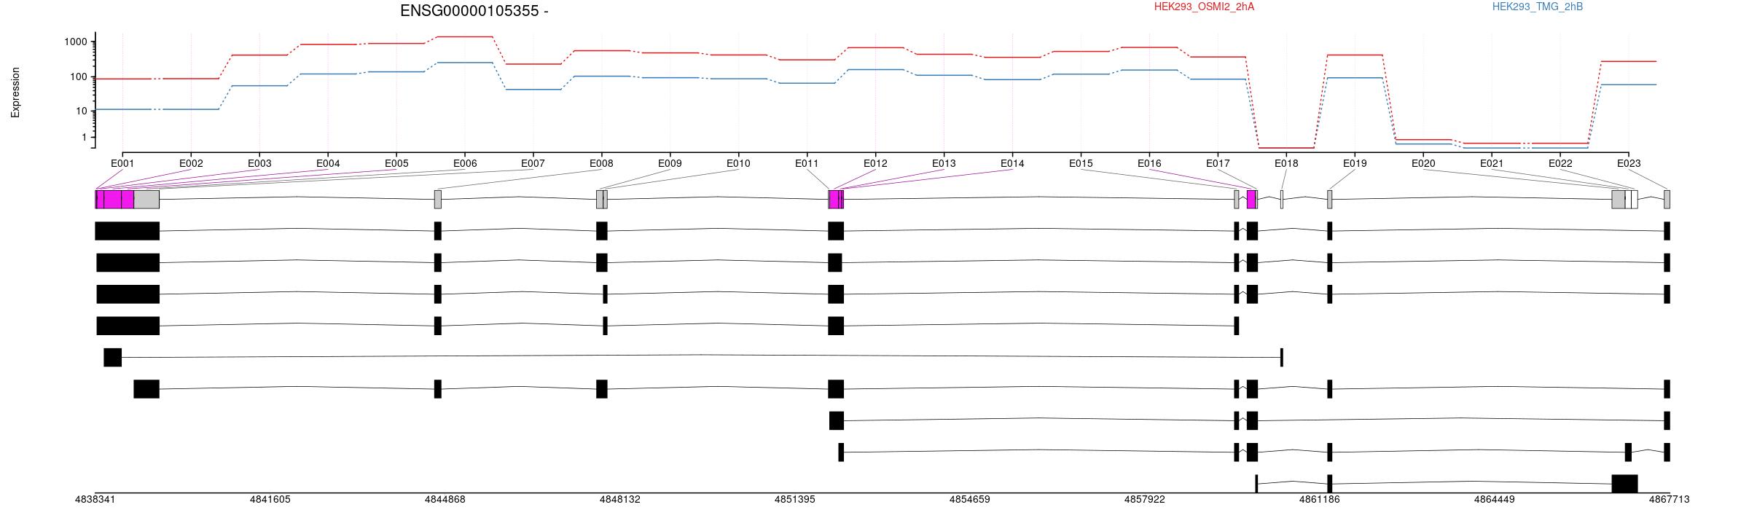Click exon label E003
1749x510 pixels.
(x=259, y=163)
